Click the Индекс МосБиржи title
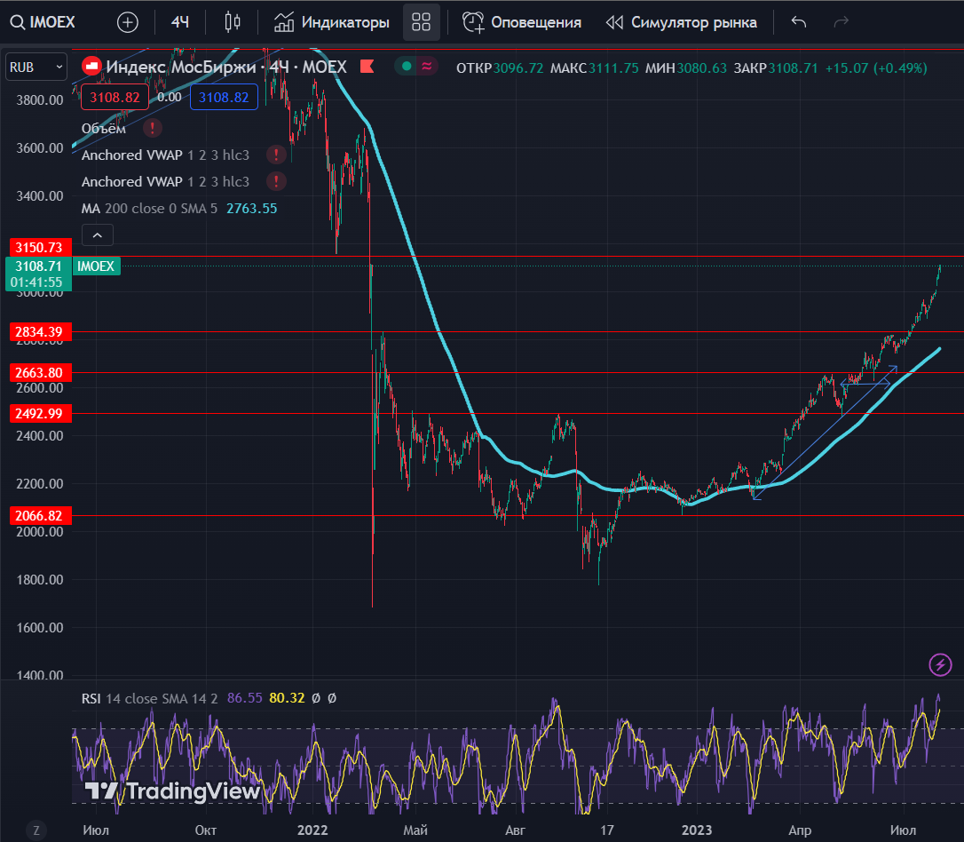This screenshot has height=842, width=964. pos(182,67)
